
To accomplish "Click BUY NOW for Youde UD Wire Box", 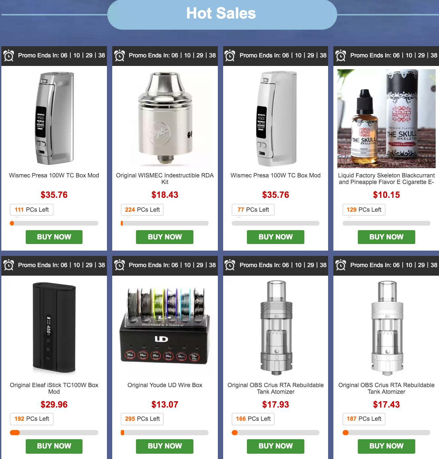I will 165,446.
